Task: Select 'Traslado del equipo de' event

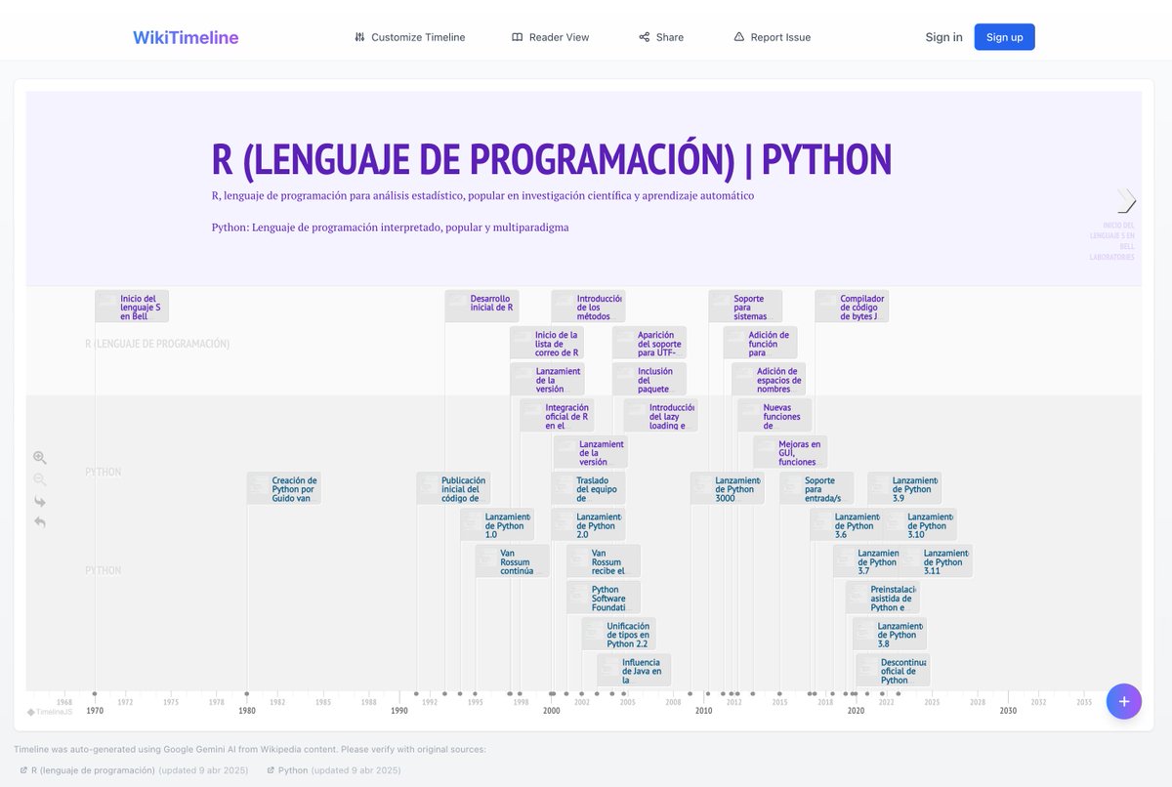Action: pos(588,488)
